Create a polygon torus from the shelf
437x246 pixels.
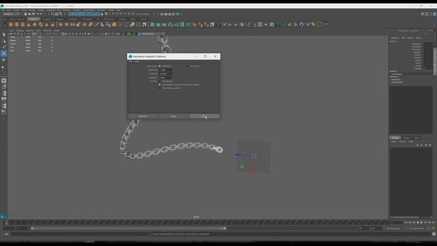[x=40, y=25]
